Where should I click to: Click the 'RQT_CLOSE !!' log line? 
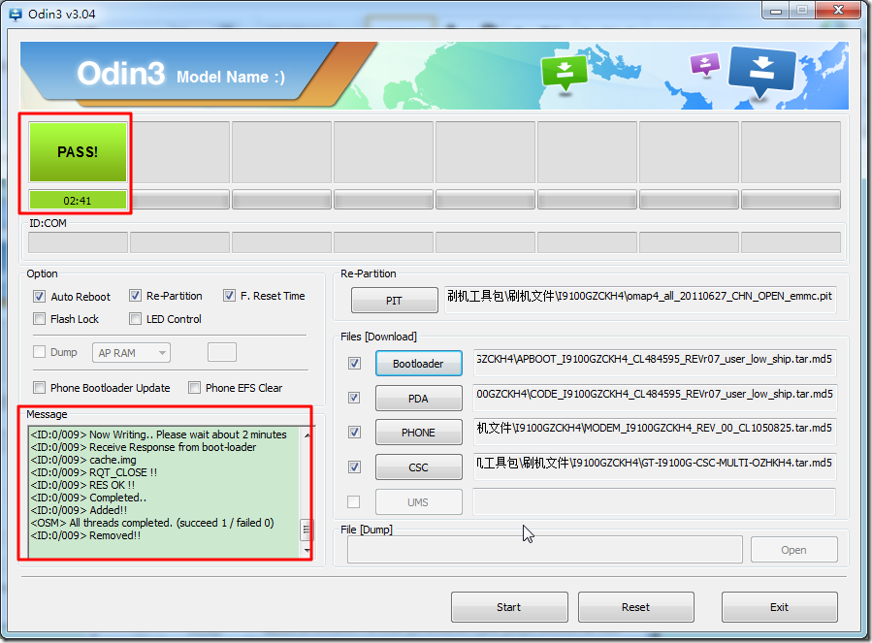[94, 472]
